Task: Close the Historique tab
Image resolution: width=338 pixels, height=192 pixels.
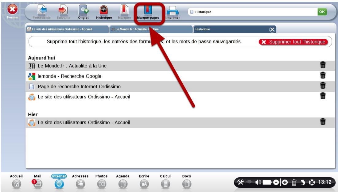Action: pyautogui.click(x=272, y=29)
